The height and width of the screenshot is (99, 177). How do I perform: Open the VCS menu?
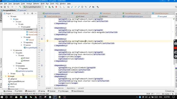57,4
